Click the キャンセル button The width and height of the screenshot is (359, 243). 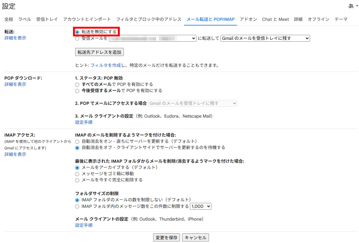pos(196,238)
